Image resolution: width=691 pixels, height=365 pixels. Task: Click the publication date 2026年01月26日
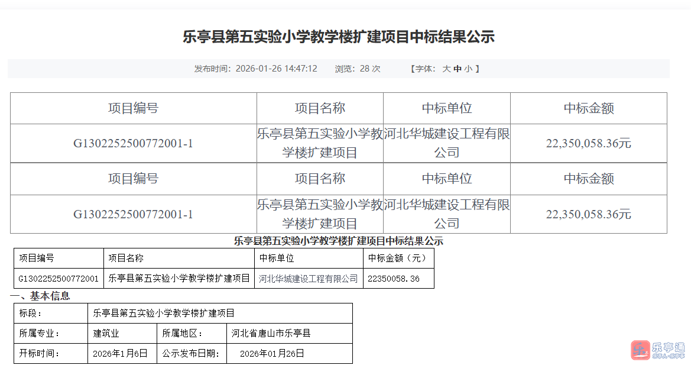tap(272, 354)
